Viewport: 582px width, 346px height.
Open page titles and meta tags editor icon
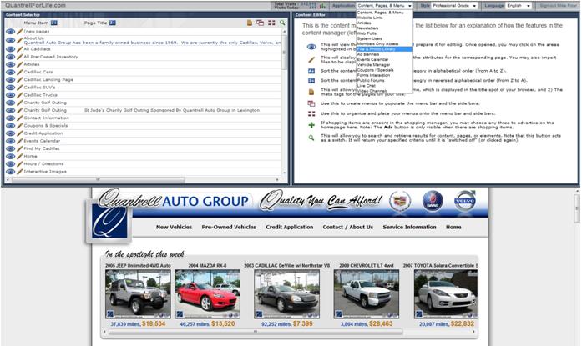[250, 23]
